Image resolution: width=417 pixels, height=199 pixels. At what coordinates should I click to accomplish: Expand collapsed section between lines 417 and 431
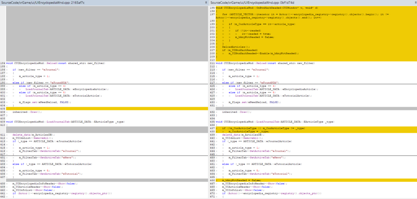(104, 155)
